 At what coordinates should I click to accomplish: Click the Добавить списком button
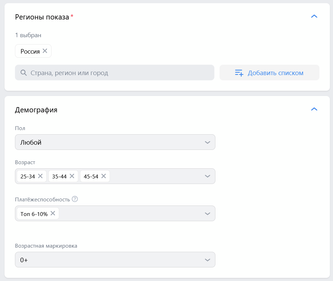point(269,73)
